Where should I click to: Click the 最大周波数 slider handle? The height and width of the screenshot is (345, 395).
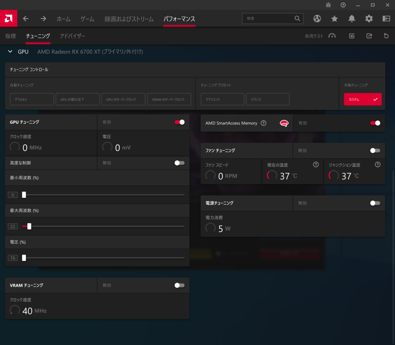tap(29, 226)
